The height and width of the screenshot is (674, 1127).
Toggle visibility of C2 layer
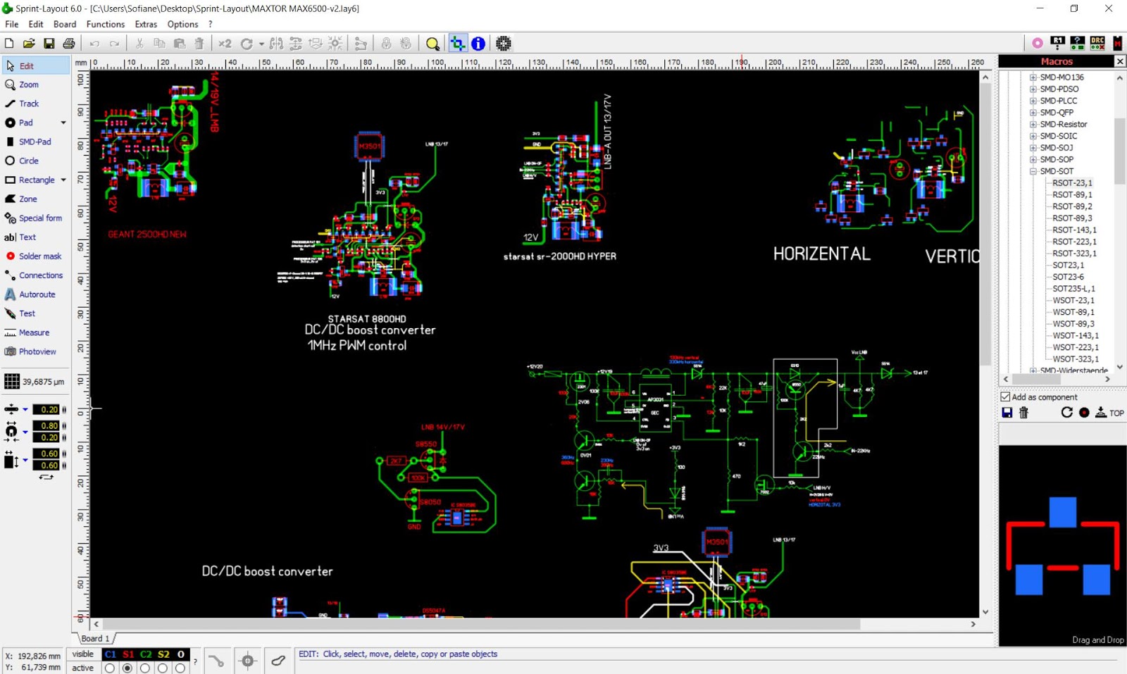(146, 654)
